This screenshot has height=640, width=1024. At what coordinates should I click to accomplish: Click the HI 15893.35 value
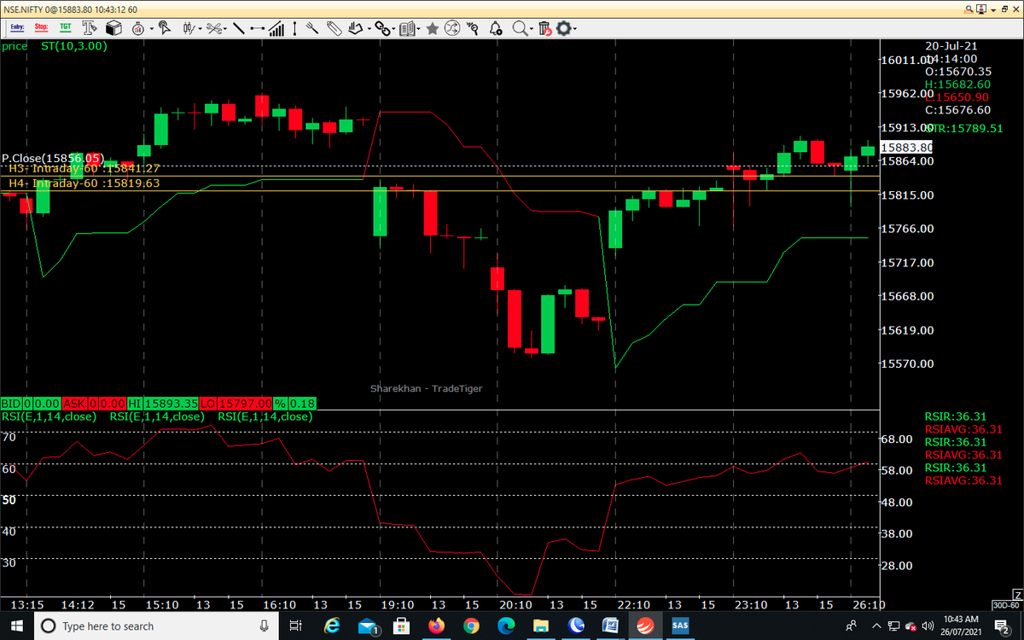click(x=171, y=403)
